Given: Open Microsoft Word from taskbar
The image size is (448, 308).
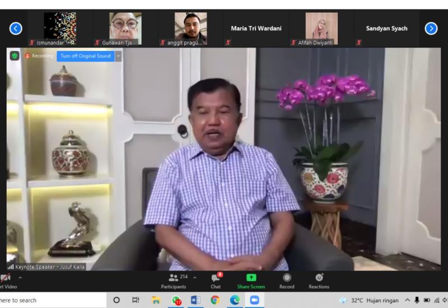Looking at the screenshot, I should [x=195, y=300].
